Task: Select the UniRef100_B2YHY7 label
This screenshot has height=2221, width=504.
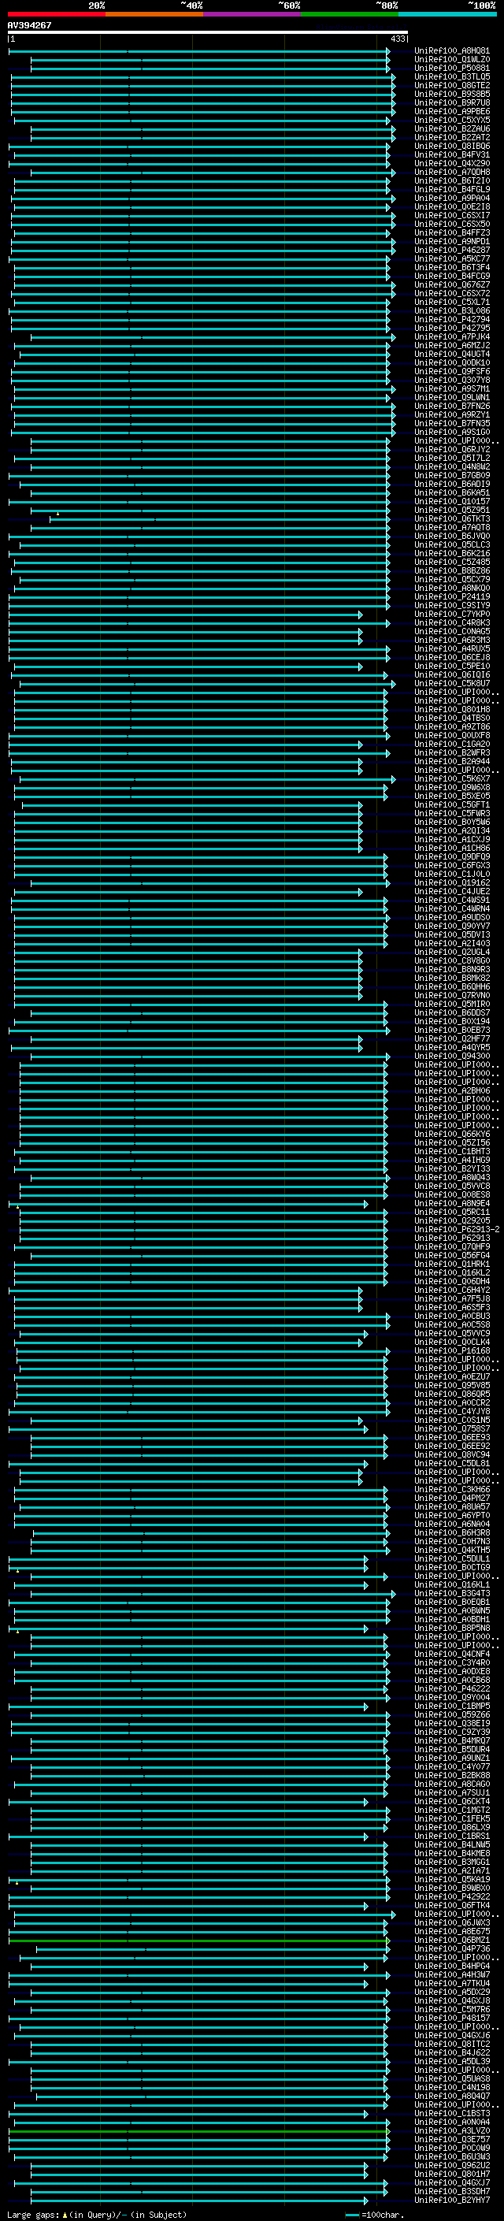Action: (x=452, y=2200)
